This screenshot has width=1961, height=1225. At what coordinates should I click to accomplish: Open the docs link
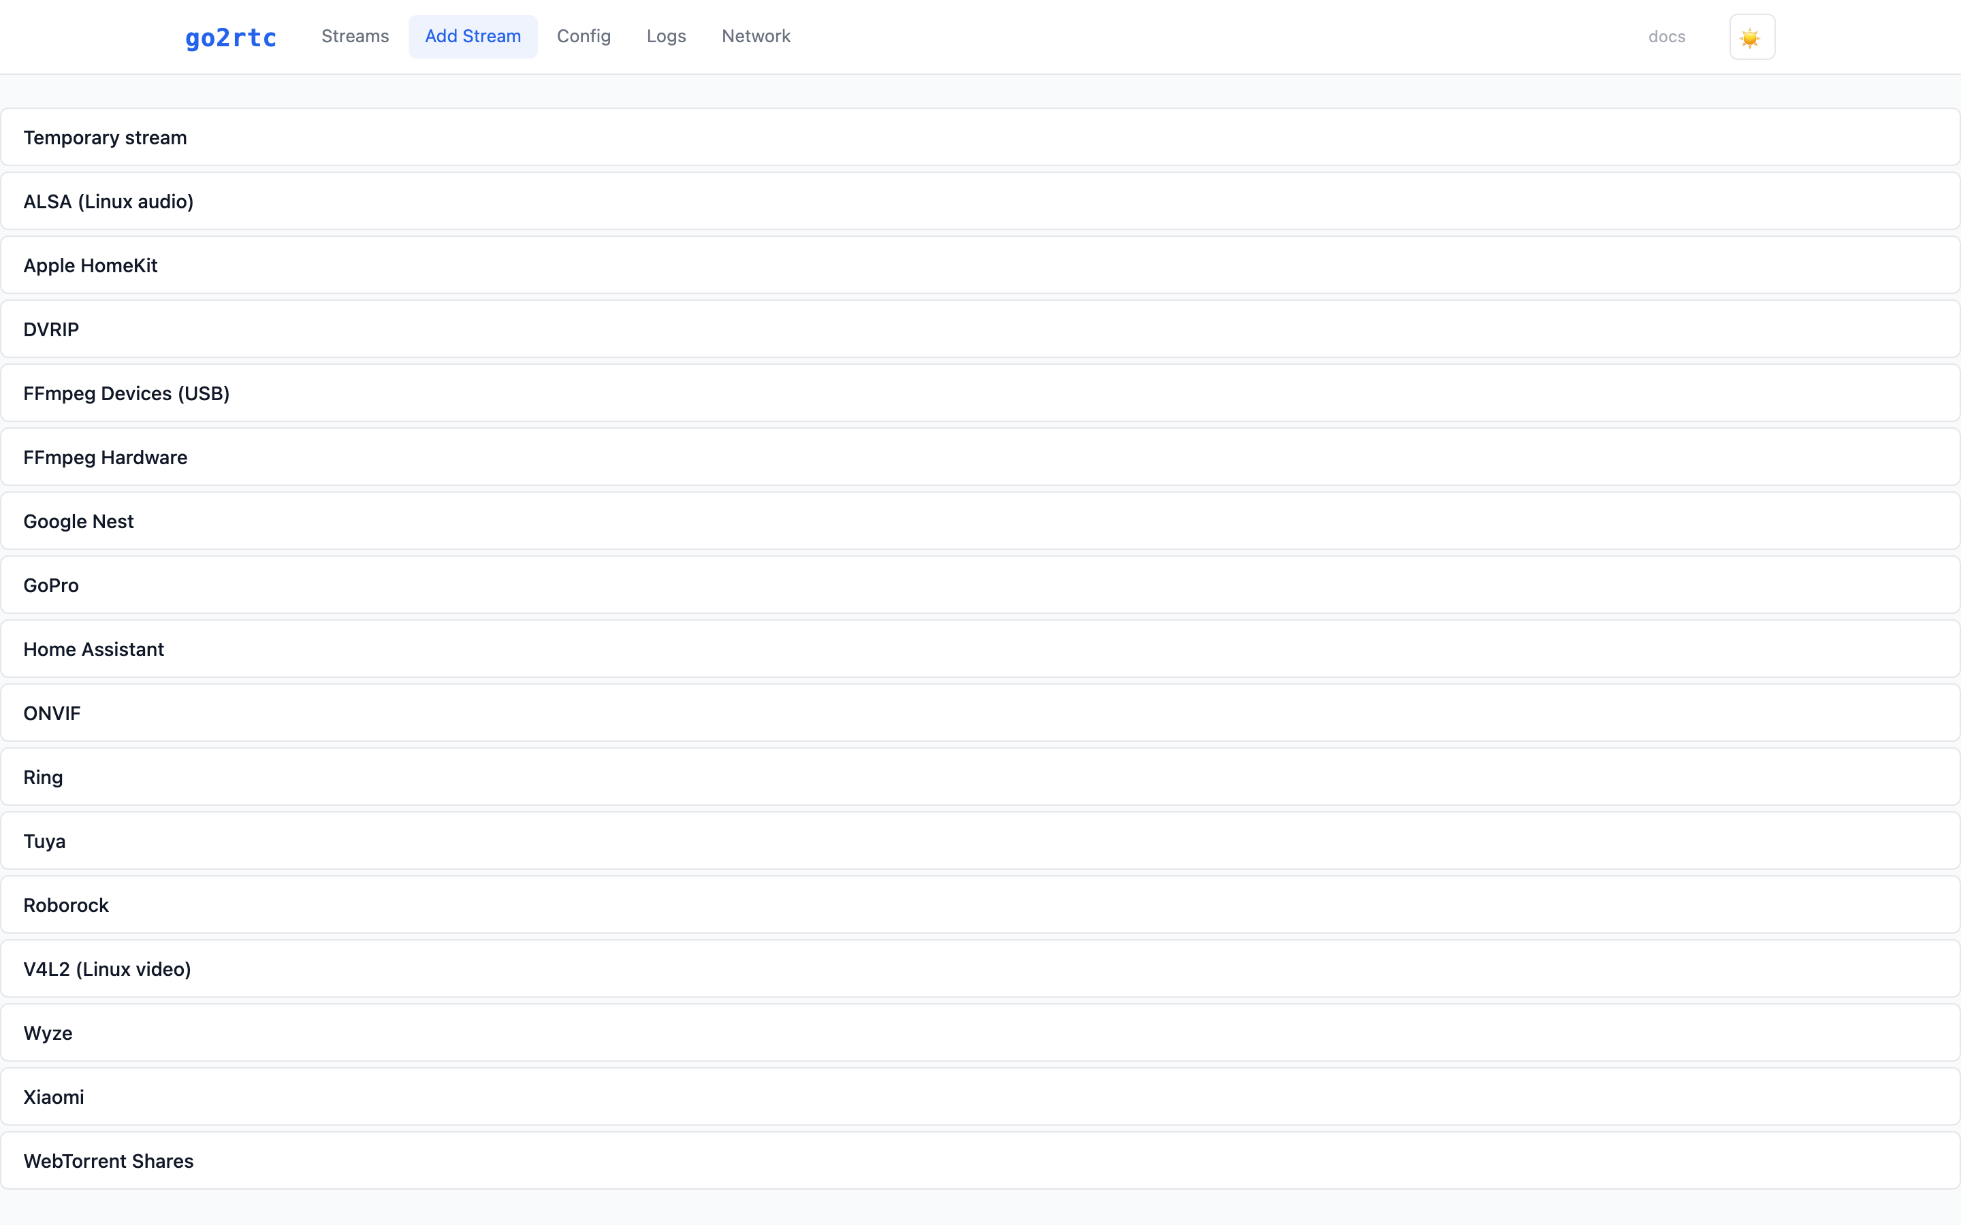tap(1667, 37)
